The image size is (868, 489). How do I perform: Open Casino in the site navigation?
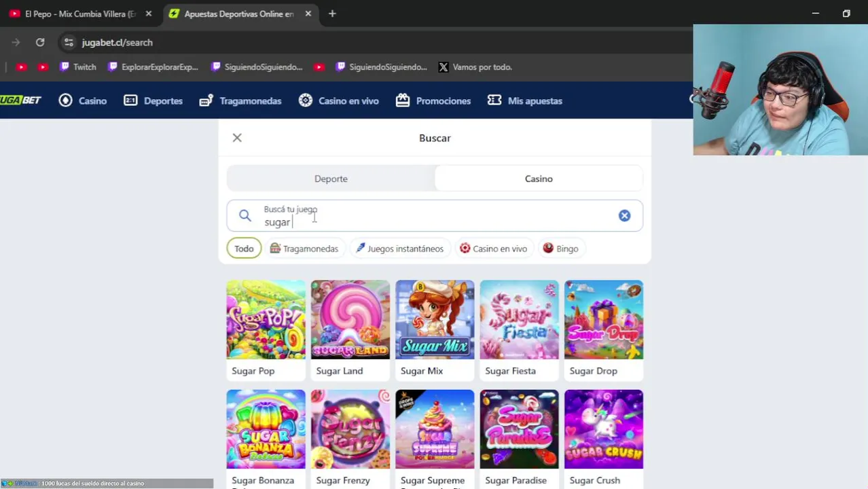tap(83, 101)
